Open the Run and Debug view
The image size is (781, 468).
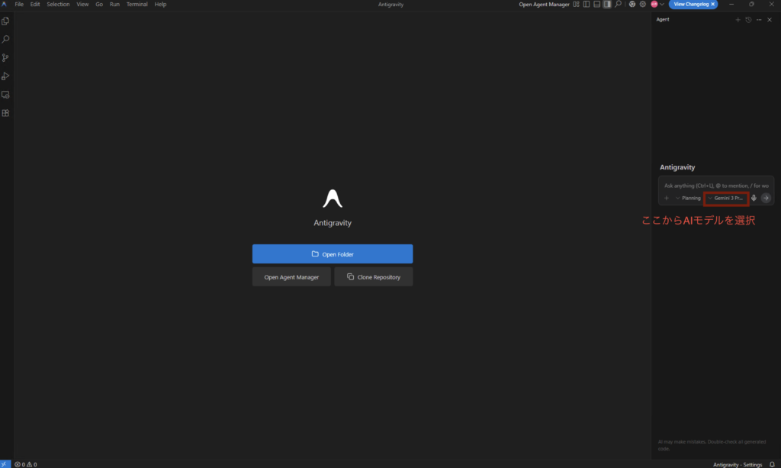pos(6,76)
